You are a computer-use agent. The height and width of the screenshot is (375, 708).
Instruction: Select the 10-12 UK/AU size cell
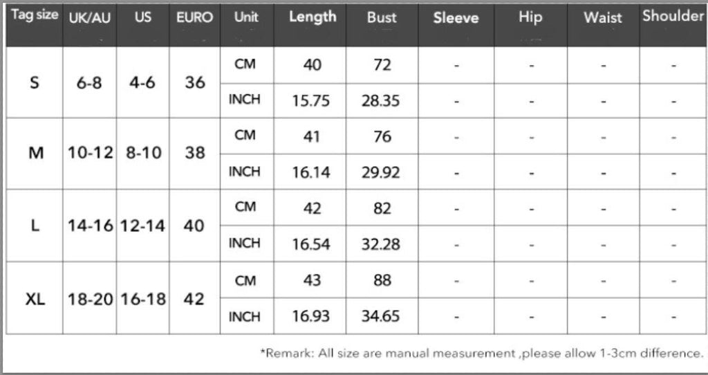point(90,153)
